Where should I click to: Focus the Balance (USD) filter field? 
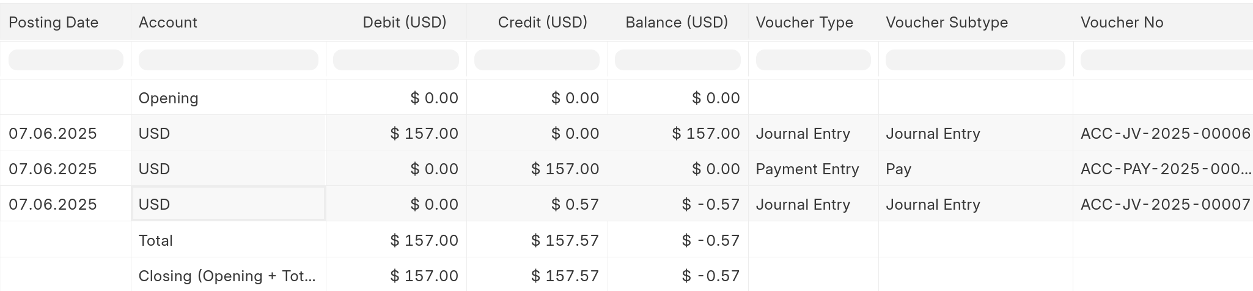click(x=677, y=60)
